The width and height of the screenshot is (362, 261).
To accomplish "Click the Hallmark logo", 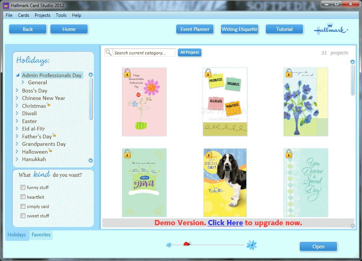I will [331, 29].
